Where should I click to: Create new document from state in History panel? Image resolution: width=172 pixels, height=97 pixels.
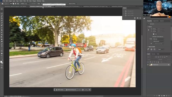point(135,18)
